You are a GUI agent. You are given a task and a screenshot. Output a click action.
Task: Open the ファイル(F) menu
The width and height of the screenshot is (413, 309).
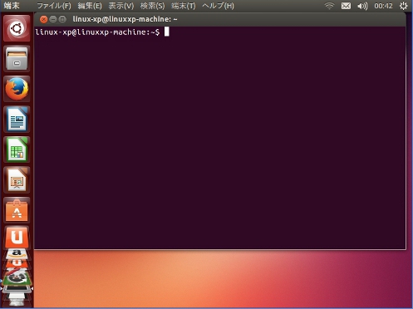54,6
